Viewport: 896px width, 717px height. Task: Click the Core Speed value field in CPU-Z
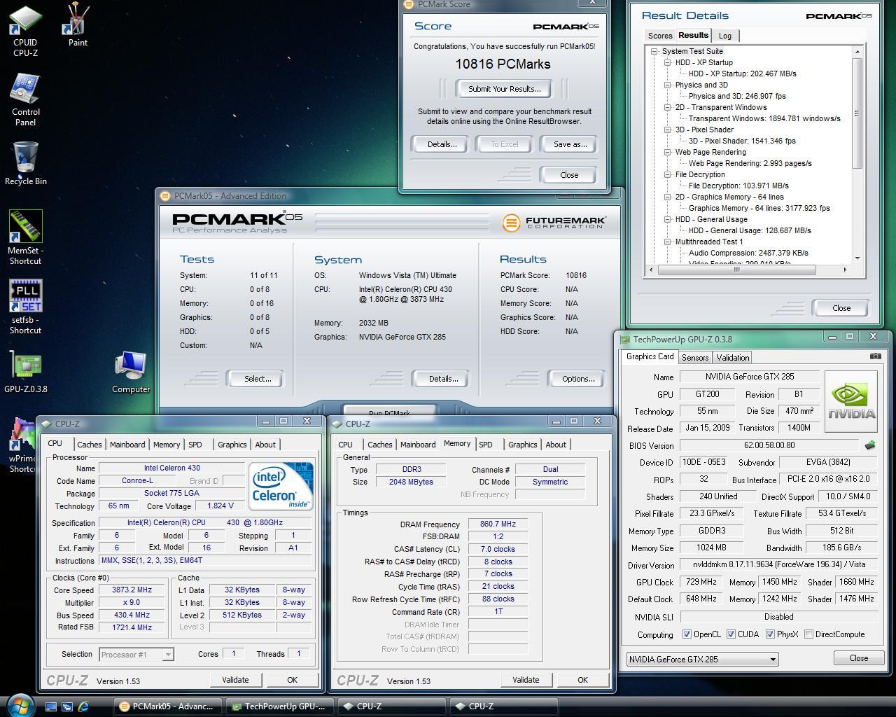[132, 590]
